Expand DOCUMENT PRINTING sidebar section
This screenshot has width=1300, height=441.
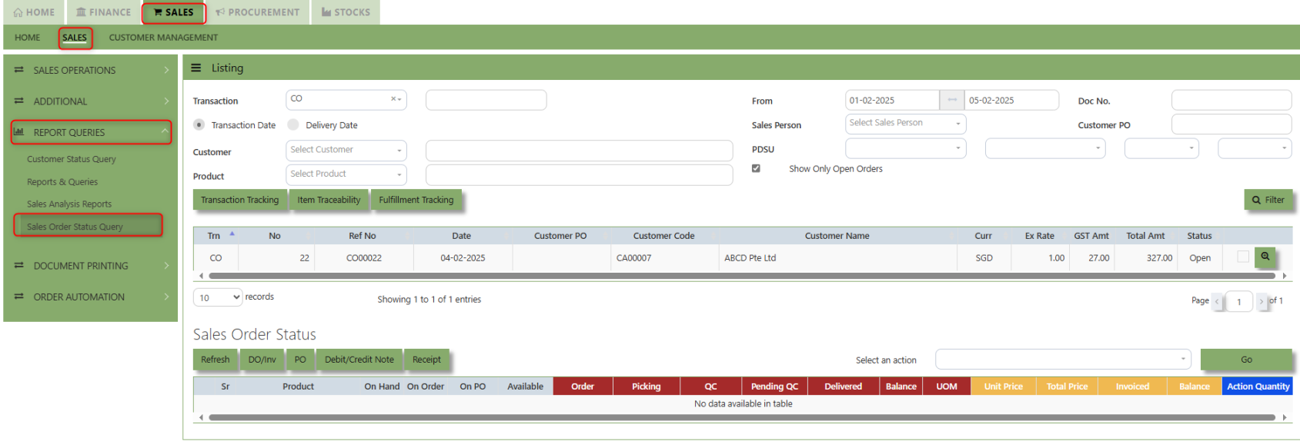pyautogui.click(x=91, y=266)
